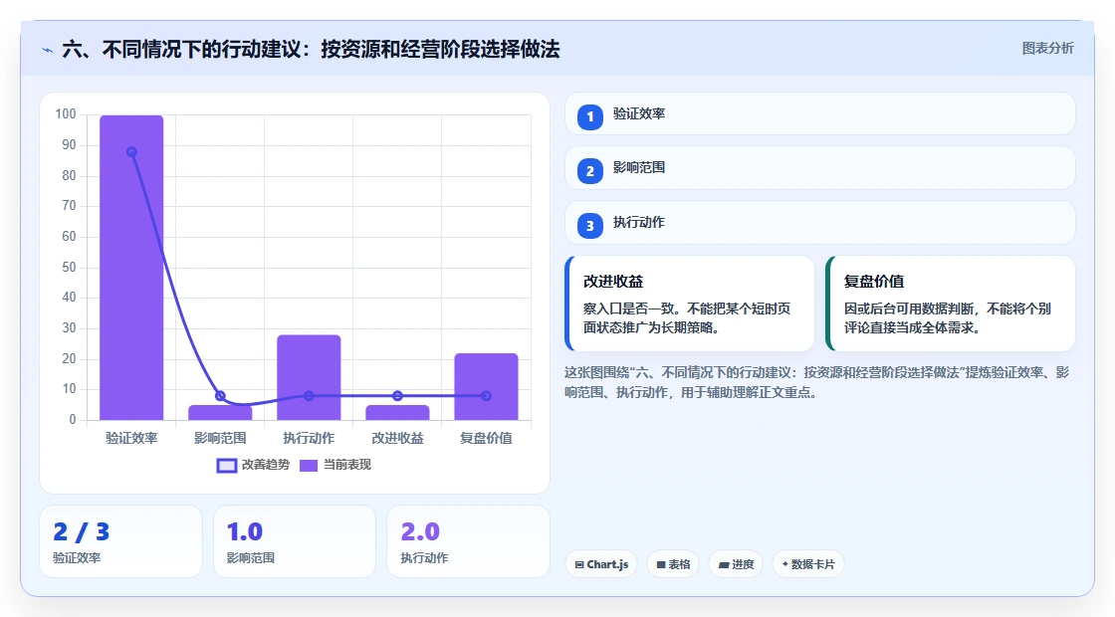Click the trend line point at 执行动作
1115x617 pixels.
pos(309,396)
